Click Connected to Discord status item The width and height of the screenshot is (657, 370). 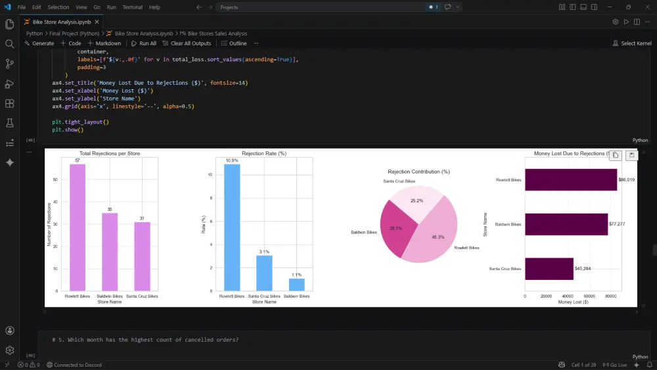click(x=74, y=365)
